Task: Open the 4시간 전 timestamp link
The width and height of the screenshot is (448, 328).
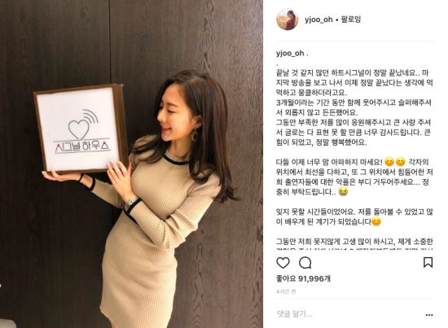Action: (286, 291)
